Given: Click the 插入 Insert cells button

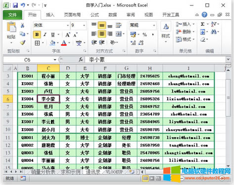Looking at the screenshot, I should [185, 24].
